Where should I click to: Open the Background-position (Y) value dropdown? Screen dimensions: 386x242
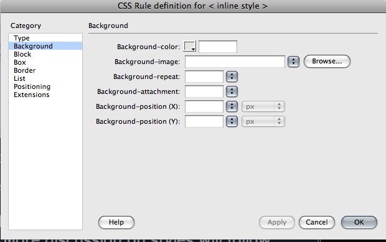point(232,121)
